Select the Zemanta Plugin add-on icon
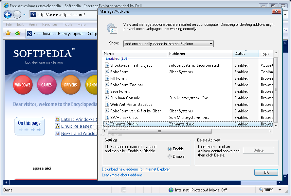 (107, 124)
